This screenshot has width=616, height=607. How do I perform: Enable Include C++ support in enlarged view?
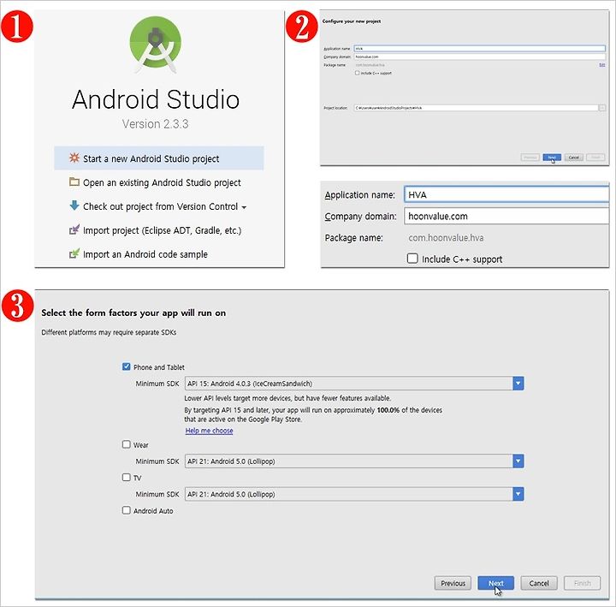tap(412, 259)
